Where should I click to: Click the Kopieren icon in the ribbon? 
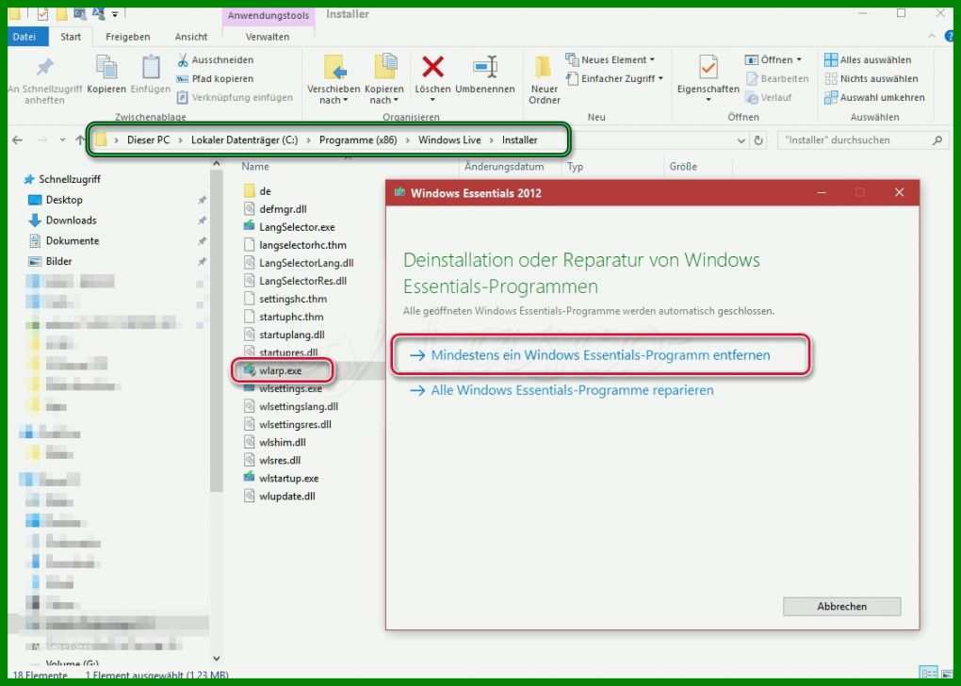point(106,68)
